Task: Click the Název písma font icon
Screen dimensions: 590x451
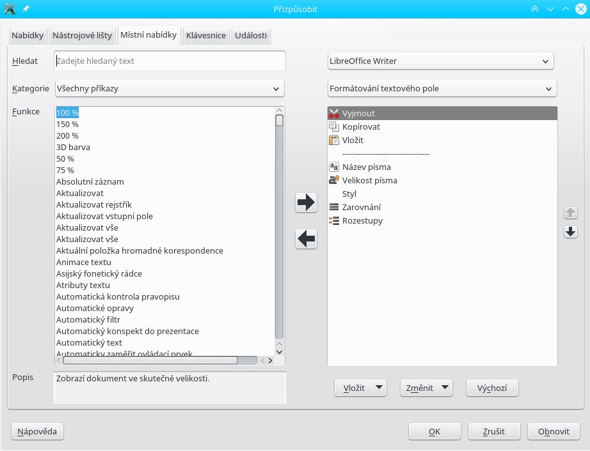Action: click(x=334, y=167)
